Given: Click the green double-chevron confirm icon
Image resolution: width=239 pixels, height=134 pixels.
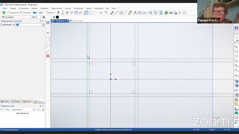Looking at the screenshot, I should tap(4, 13).
